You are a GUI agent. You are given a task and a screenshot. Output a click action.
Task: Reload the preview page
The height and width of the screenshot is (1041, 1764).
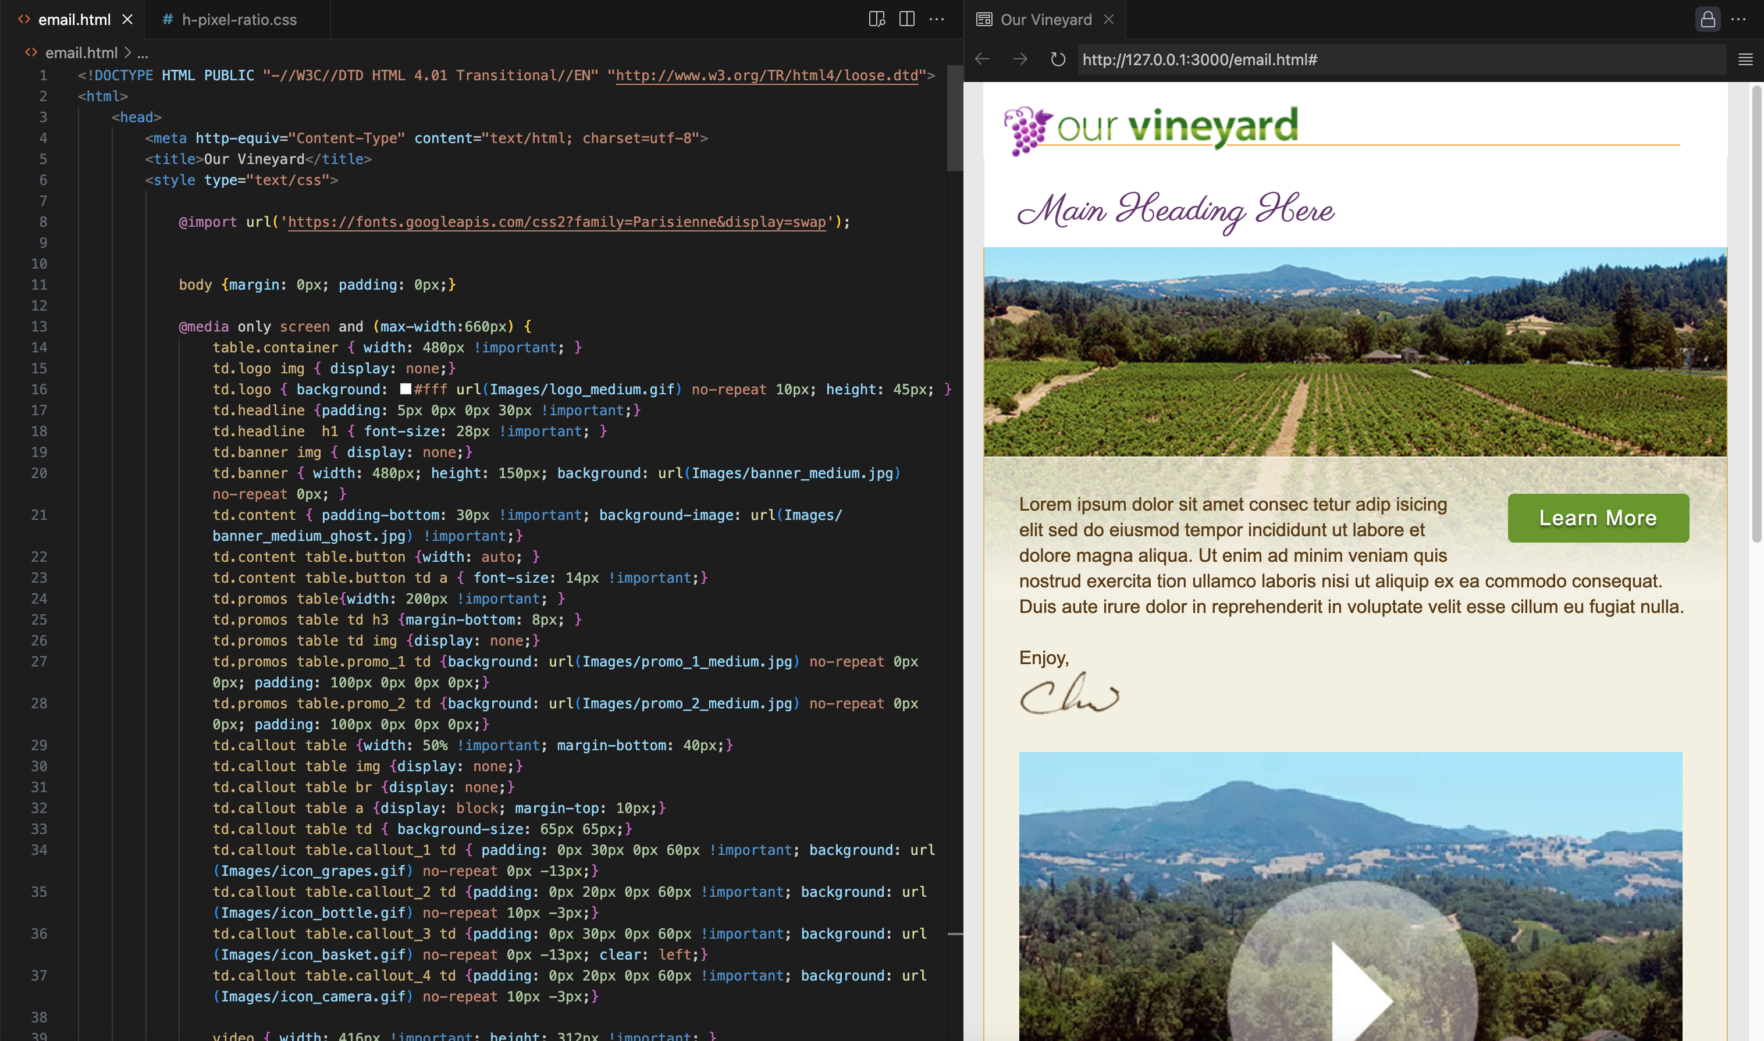click(1058, 60)
